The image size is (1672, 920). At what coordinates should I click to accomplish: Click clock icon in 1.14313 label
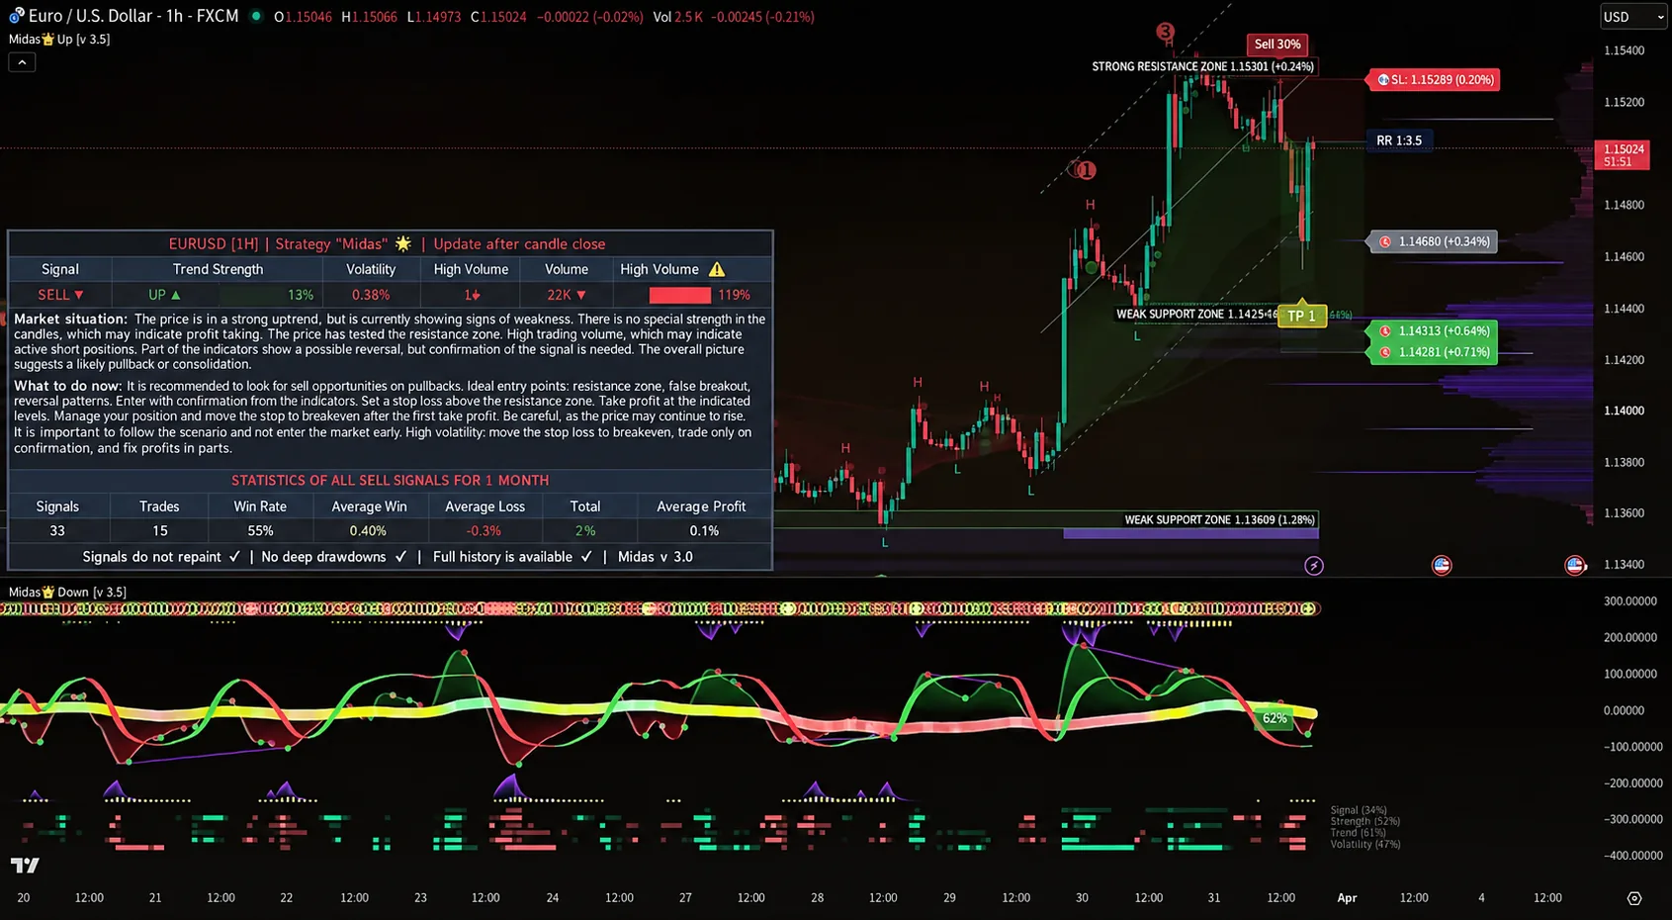(x=1385, y=331)
